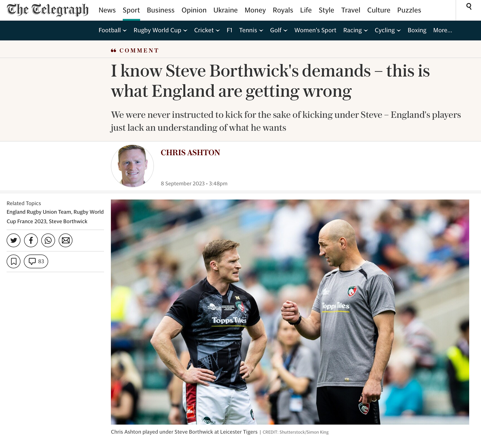Open England Rugby Union Team topic
Image resolution: width=481 pixels, height=442 pixels.
(x=39, y=212)
